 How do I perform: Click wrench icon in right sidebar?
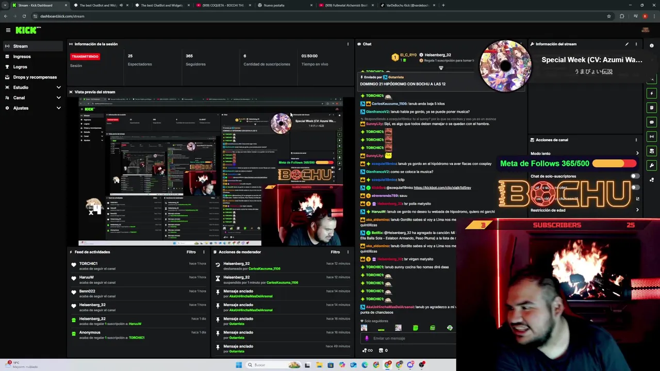tap(652, 165)
